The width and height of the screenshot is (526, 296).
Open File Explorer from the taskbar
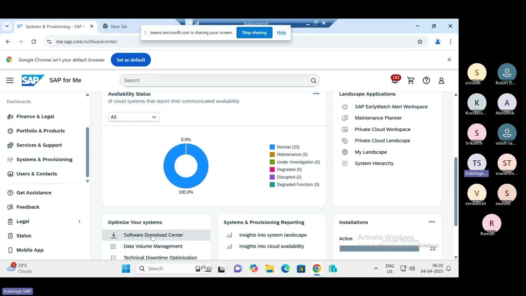pyautogui.click(x=269, y=268)
